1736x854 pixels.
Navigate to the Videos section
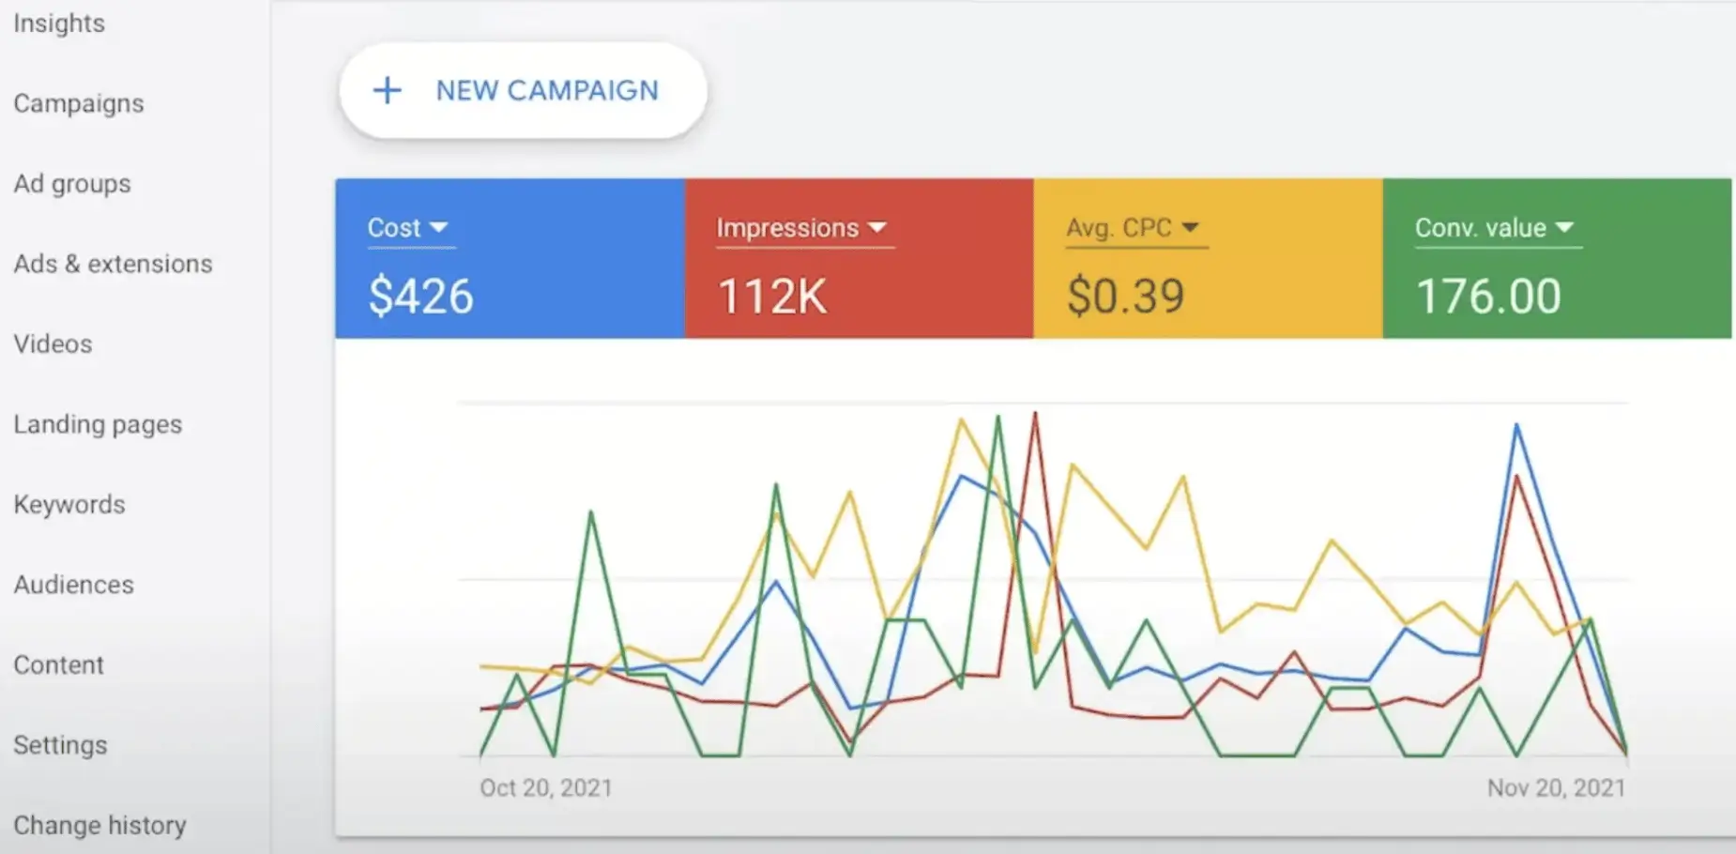tap(53, 344)
